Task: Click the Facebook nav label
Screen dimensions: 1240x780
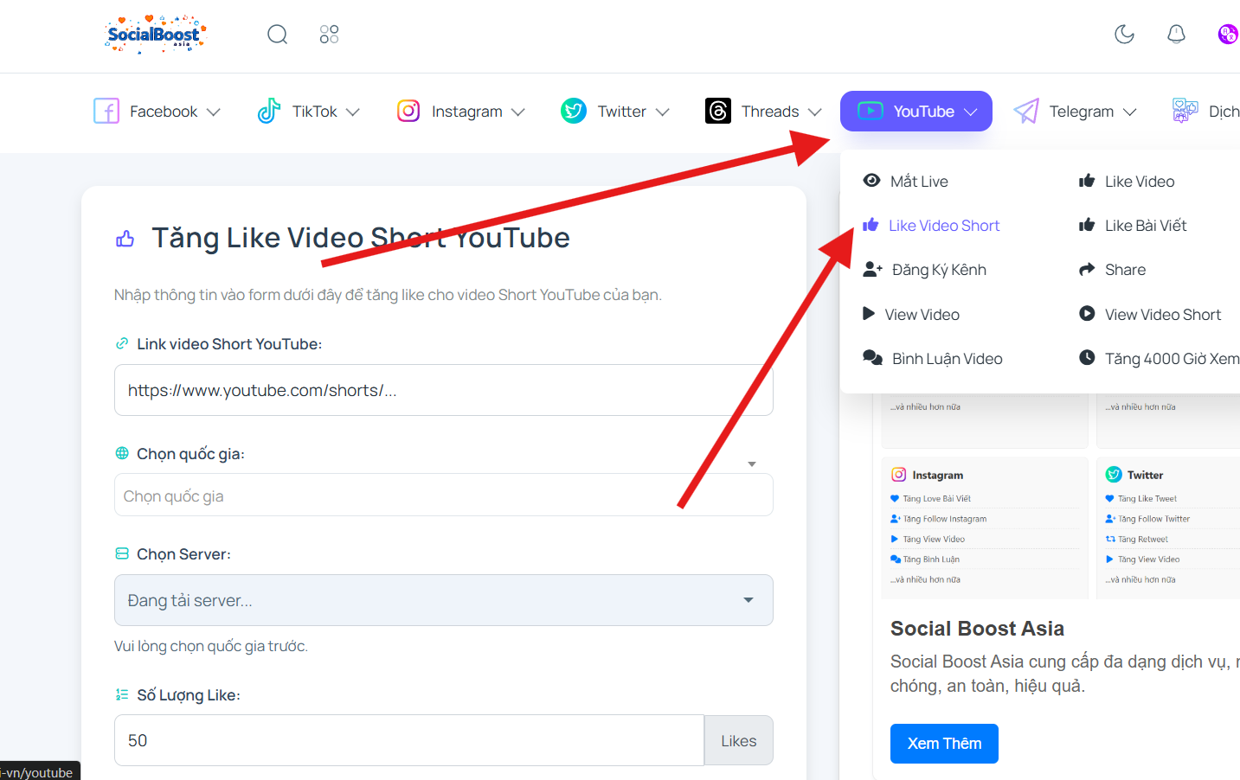Action: click(164, 112)
